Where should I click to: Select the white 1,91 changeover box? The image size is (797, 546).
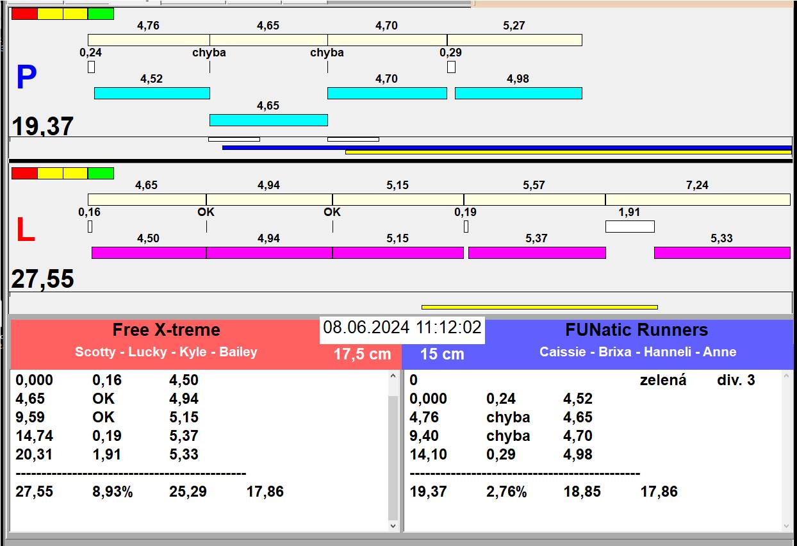630,226
